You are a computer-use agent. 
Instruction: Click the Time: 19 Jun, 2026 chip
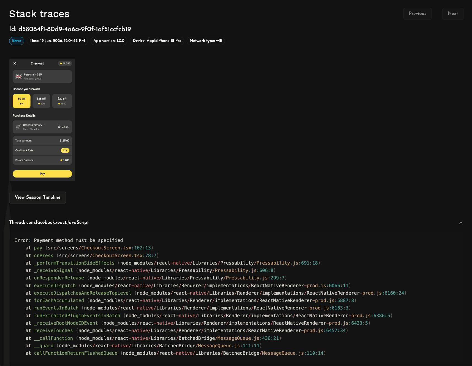pyautogui.click(x=57, y=41)
